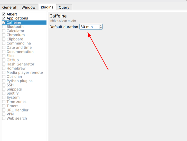Select the GitHub plugin name
187x141 pixels.
13,60
